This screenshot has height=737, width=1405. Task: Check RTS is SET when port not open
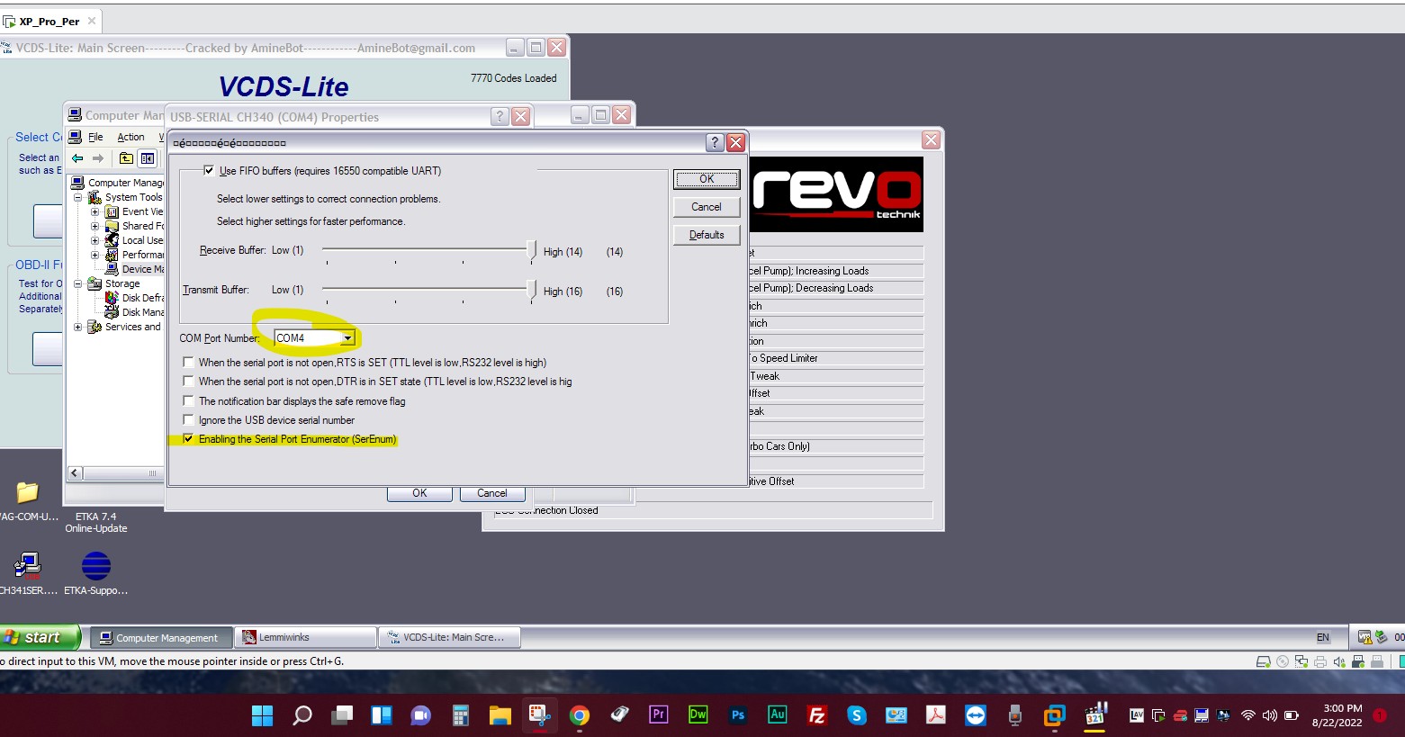point(188,362)
